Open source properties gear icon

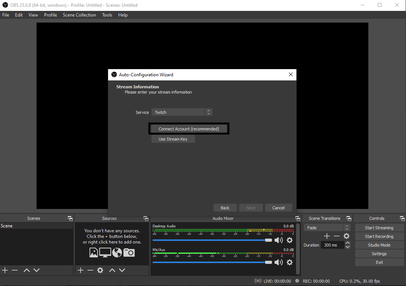point(100,270)
